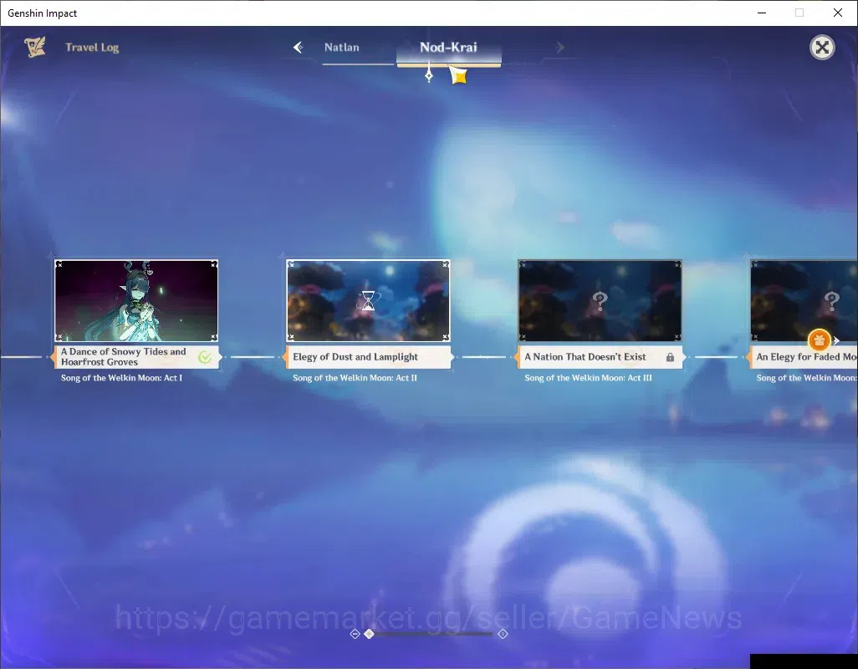
Task: Switch to the Natlan tab
Action: coord(341,48)
